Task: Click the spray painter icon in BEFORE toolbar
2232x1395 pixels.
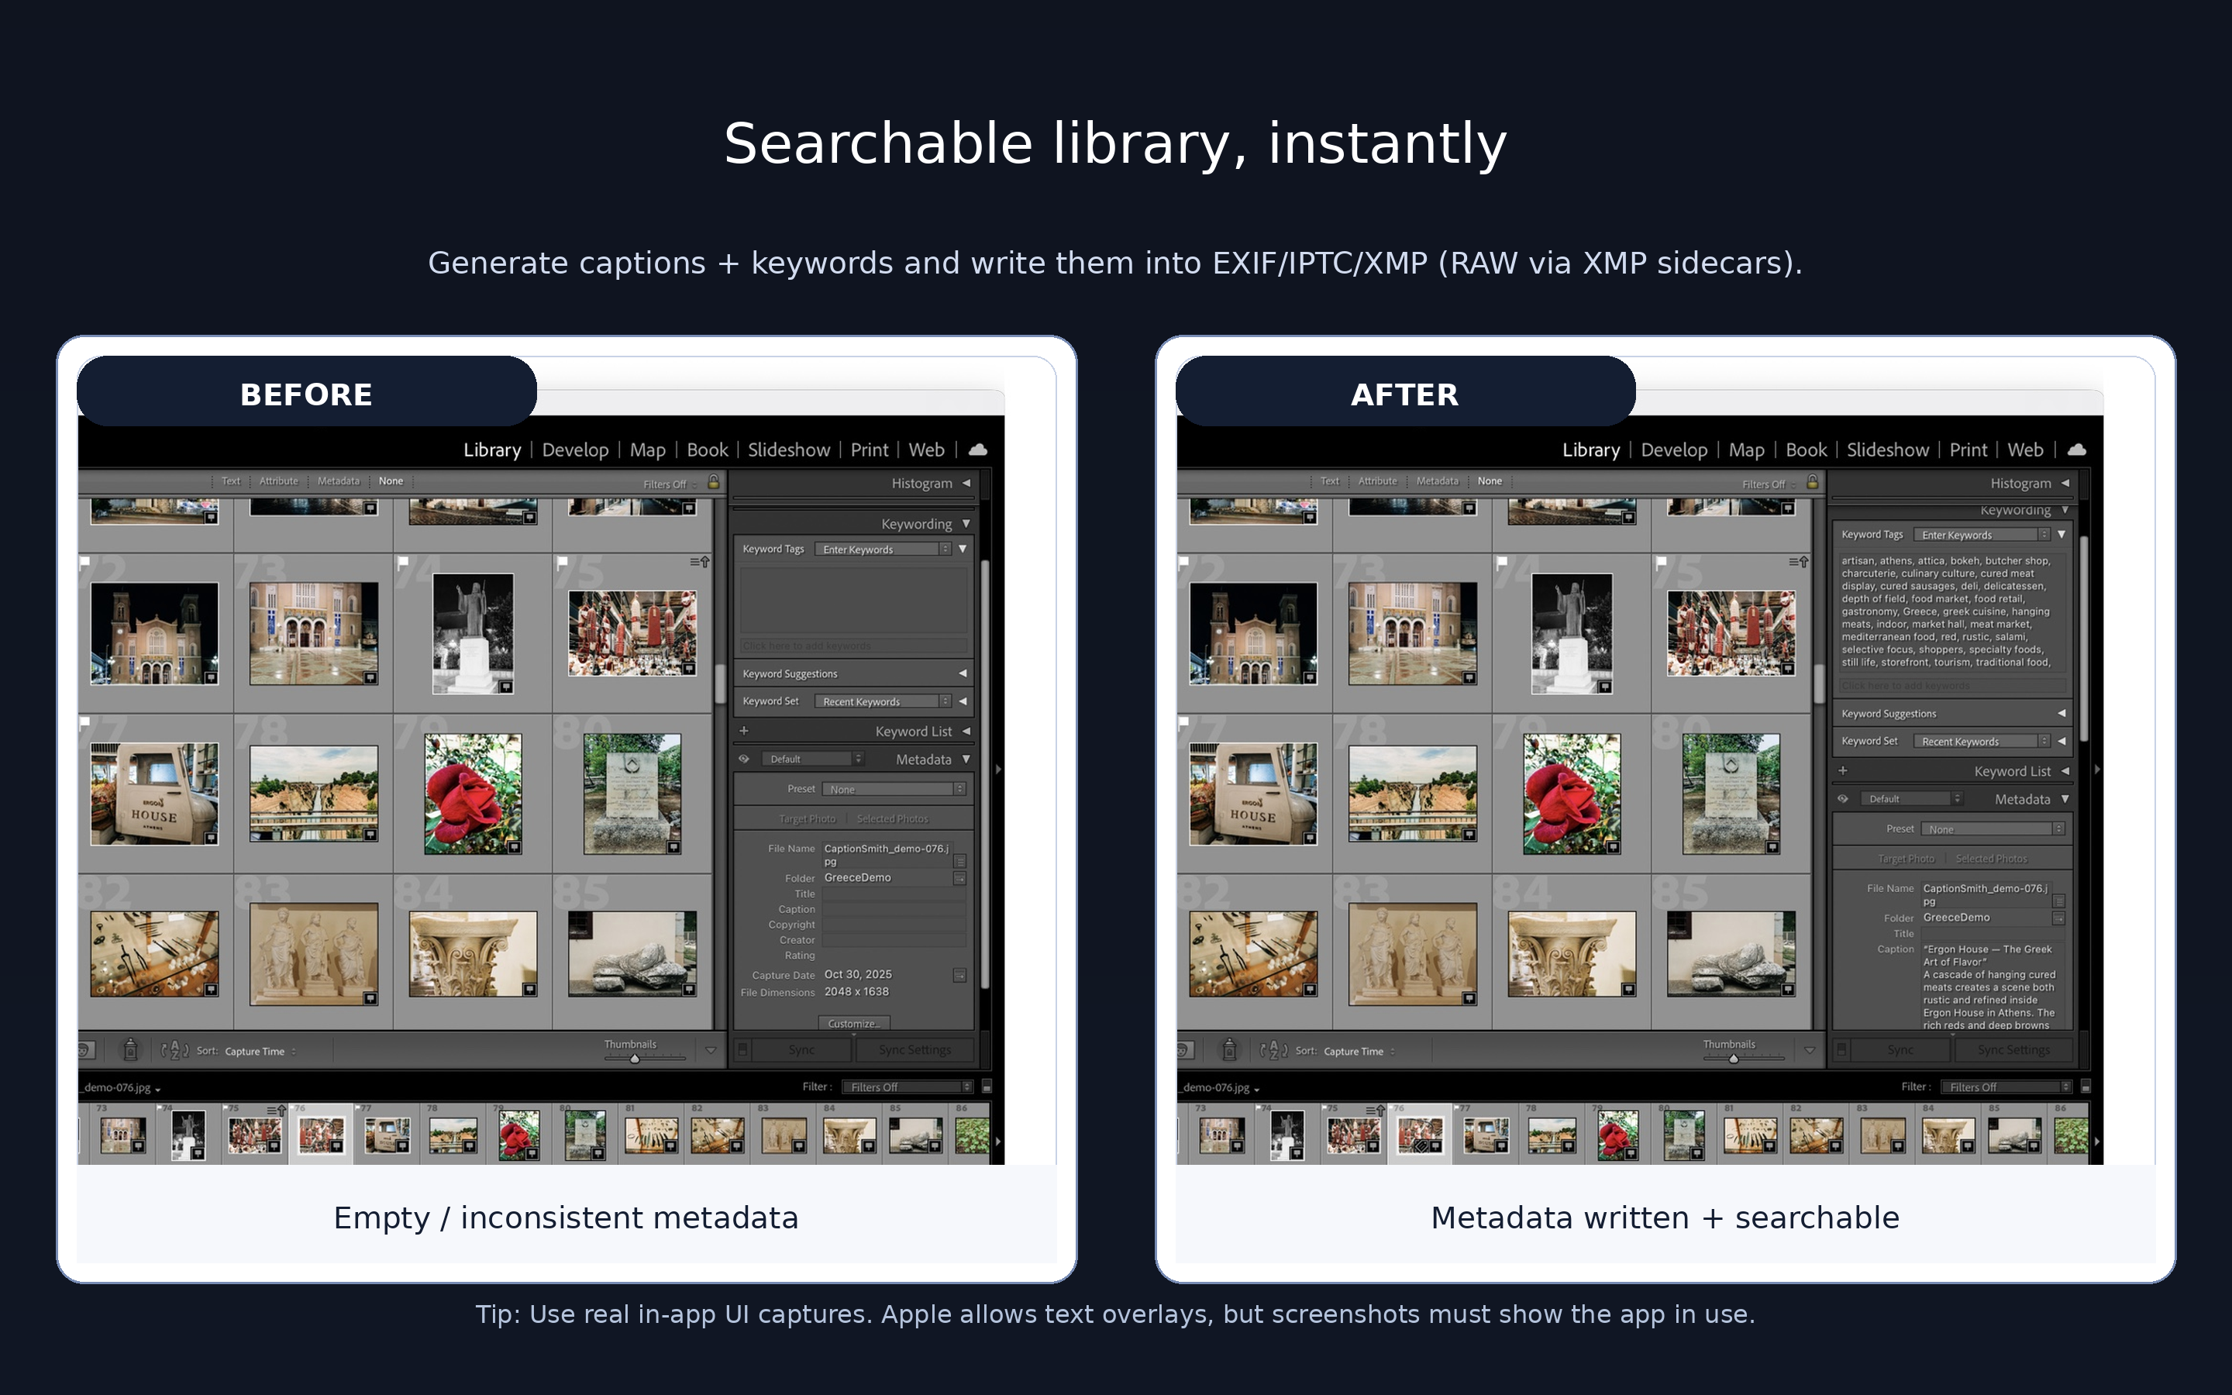Action: click(130, 1050)
